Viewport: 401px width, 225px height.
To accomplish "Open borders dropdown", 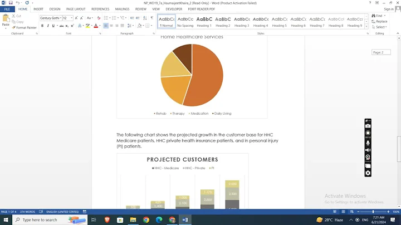I will (x=151, y=26).
